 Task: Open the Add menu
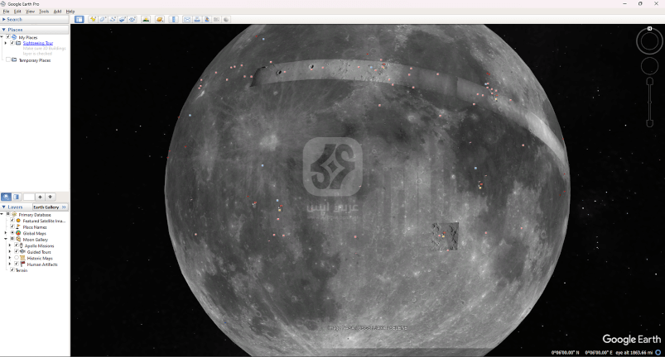tap(57, 12)
